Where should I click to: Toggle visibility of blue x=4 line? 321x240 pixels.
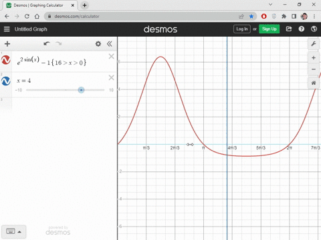pos(6,81)
